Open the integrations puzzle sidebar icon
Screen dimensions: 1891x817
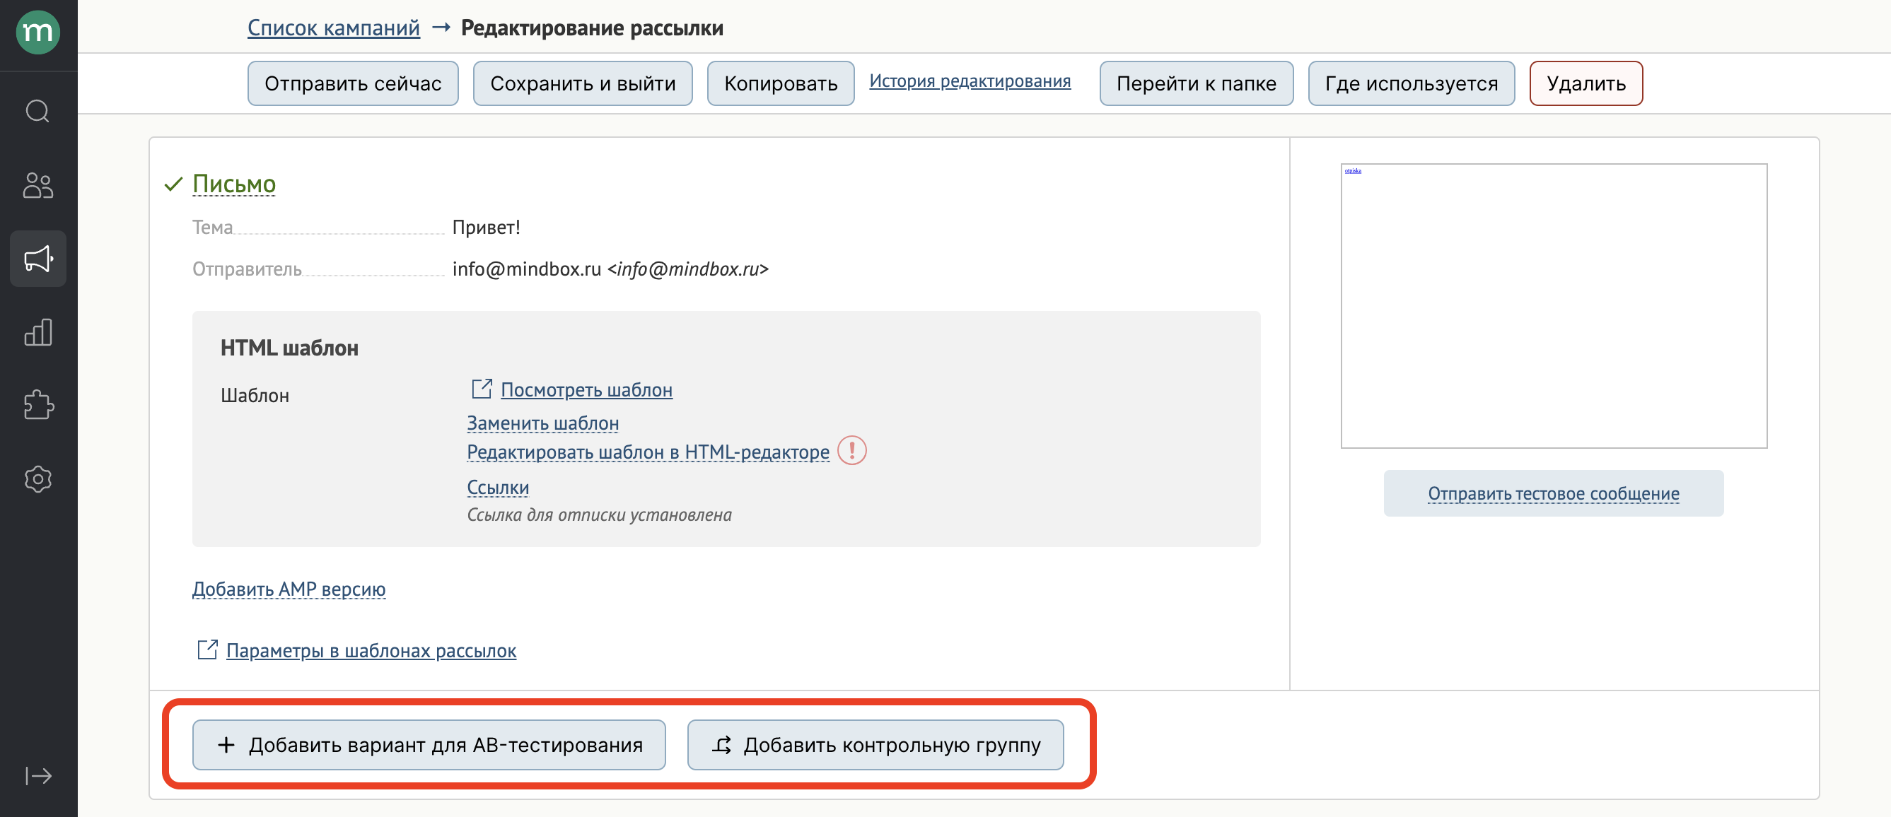click(x=38, y=405)
